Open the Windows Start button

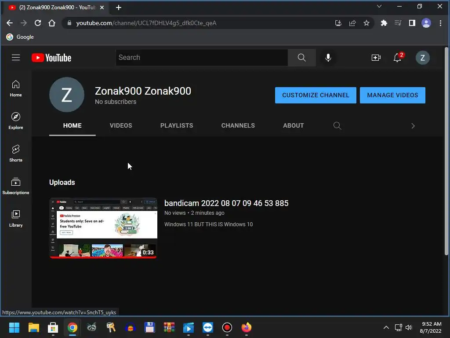coord(14,327)
